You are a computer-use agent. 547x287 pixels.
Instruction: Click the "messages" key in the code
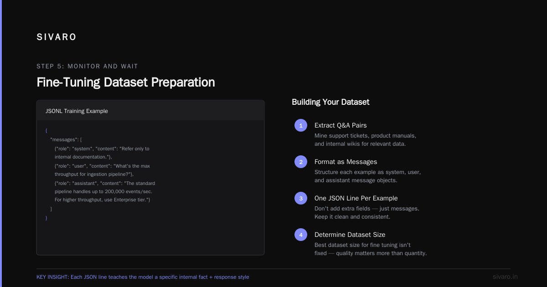point(64,139)
